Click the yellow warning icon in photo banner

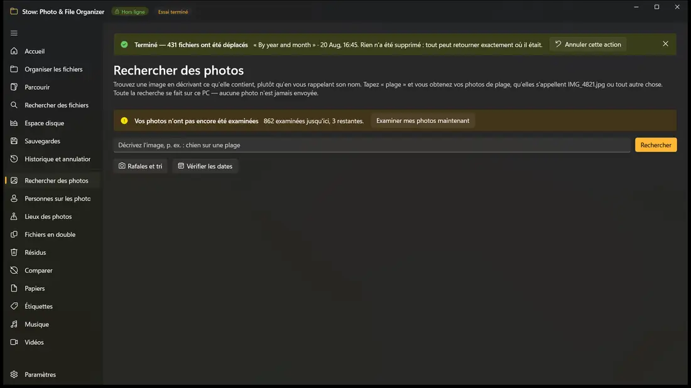pyautogui.click(x=124, y=120)
